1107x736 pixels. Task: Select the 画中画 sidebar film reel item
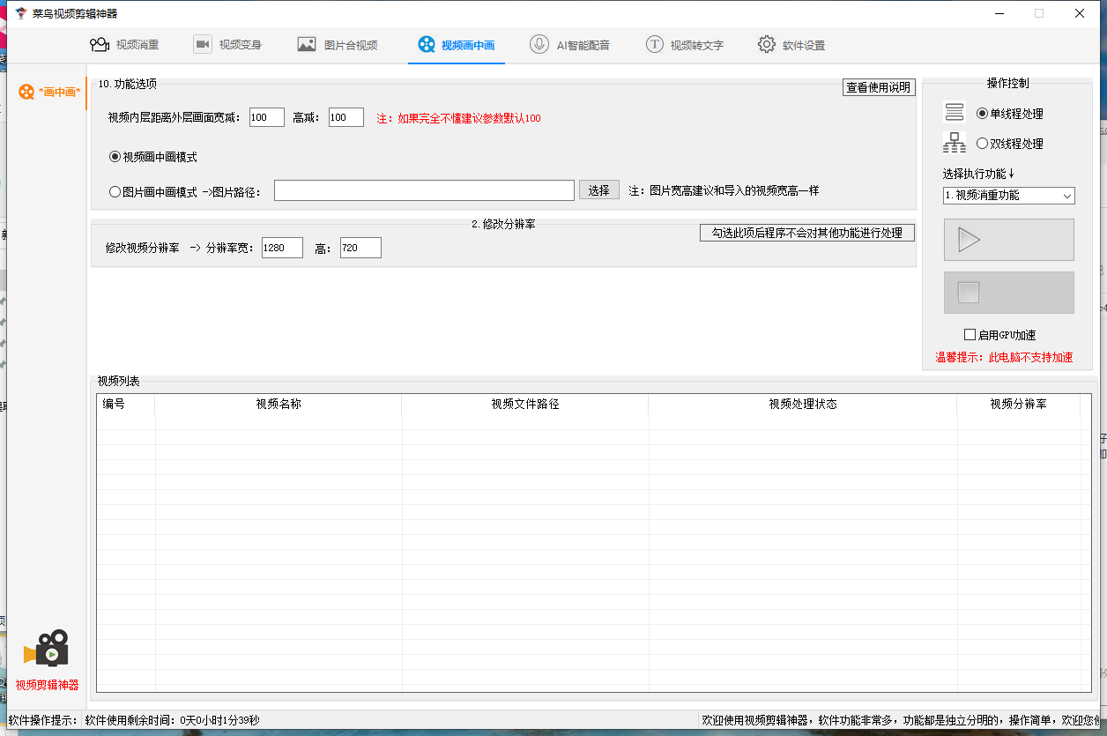[x=49, y=92]
